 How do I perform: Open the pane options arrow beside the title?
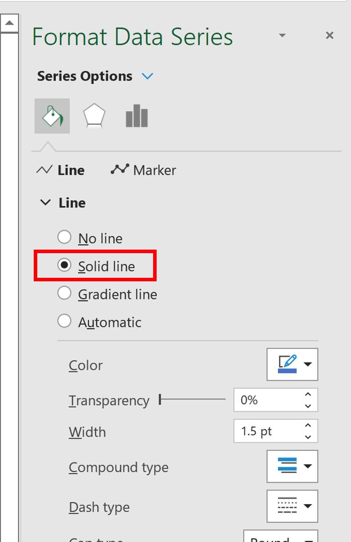click(x=282, y=36)
